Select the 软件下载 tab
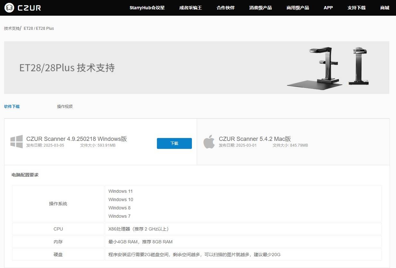Viewport: 396px width, 268px height. [x=12, y=107]
